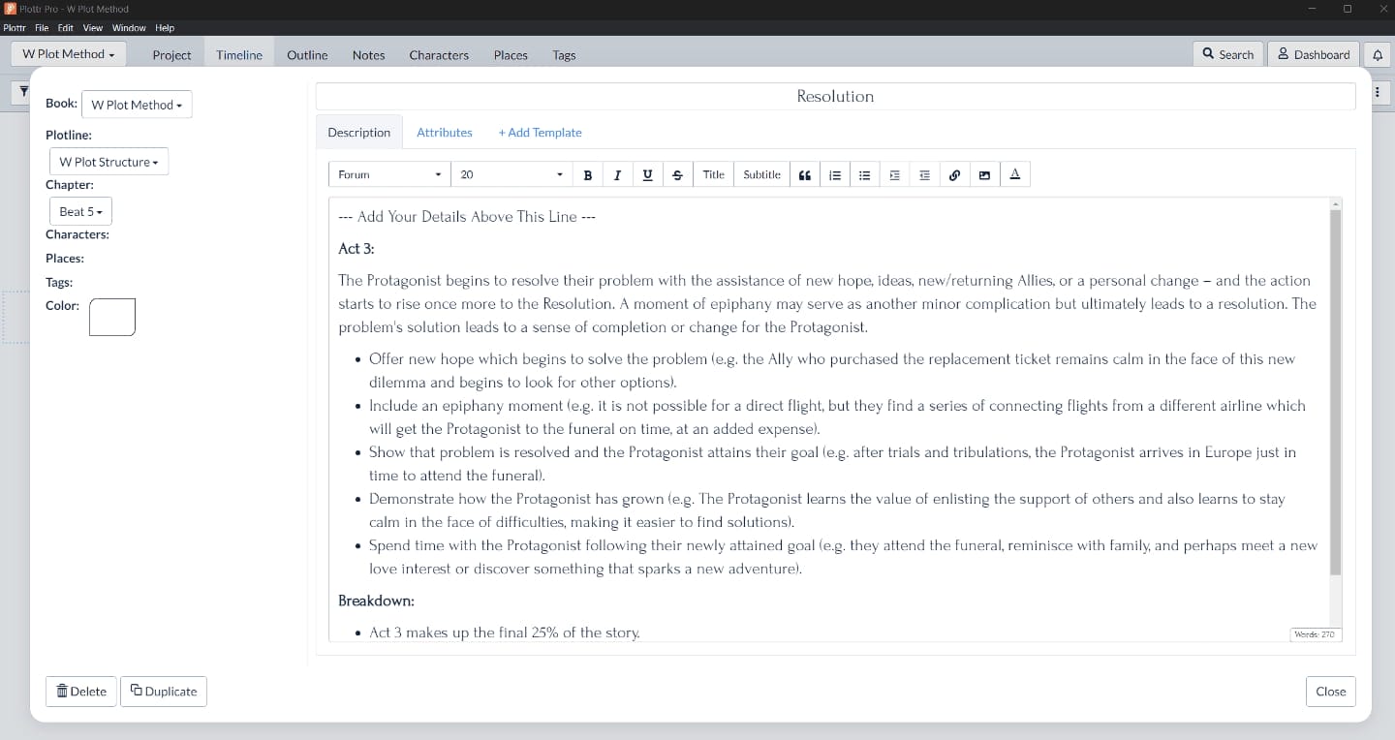The height and width of the screenshot is (740, 1395).
Task: Insert a hyperlink using the chain icon
Action: click(x=954, y=174)
